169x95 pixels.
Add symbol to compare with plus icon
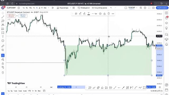(19, 8)
